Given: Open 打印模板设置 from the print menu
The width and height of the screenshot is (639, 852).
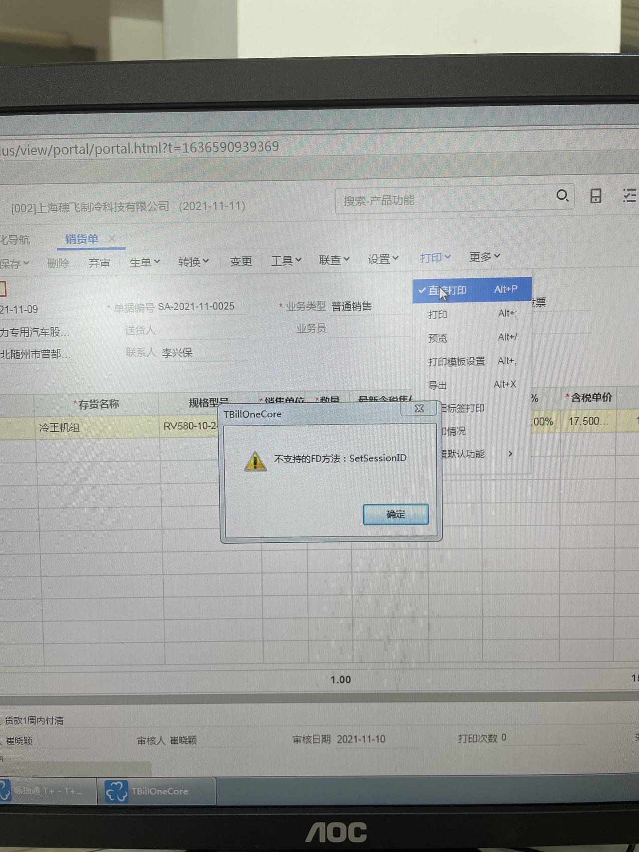Looking at the screenshot, I should pyautogui.click(x=472, y=361).
